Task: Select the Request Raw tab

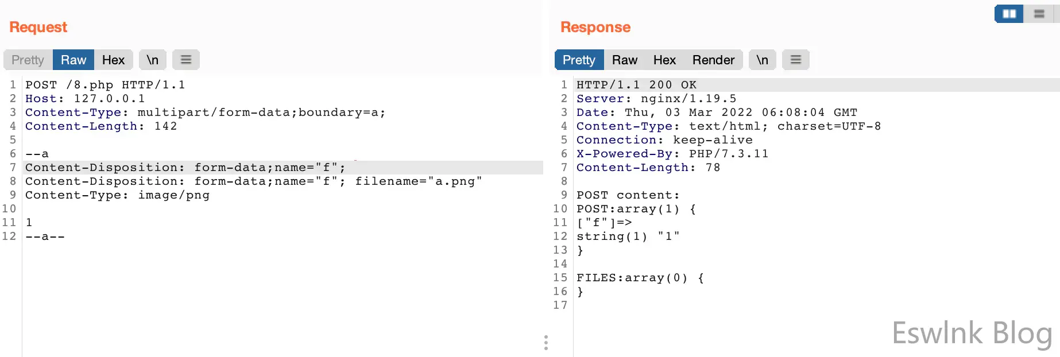Action: click(73, 60)
